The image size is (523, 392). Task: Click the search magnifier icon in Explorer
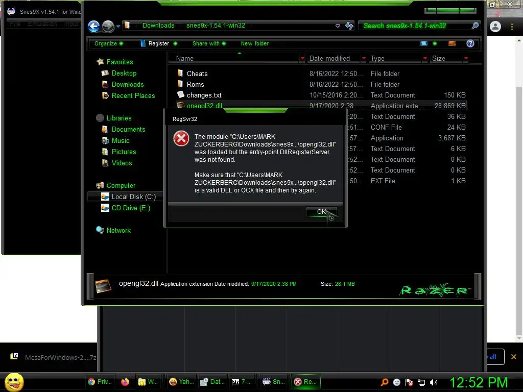coord(476,26)
